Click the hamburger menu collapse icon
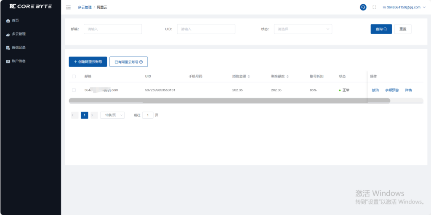The width and height of the screenshot is (431, 215). point(68,7)
